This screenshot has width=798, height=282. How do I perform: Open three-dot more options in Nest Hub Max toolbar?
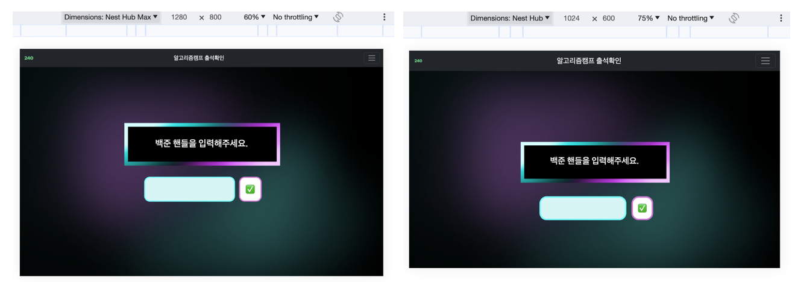pyautogui.click(x=384, y=17)
